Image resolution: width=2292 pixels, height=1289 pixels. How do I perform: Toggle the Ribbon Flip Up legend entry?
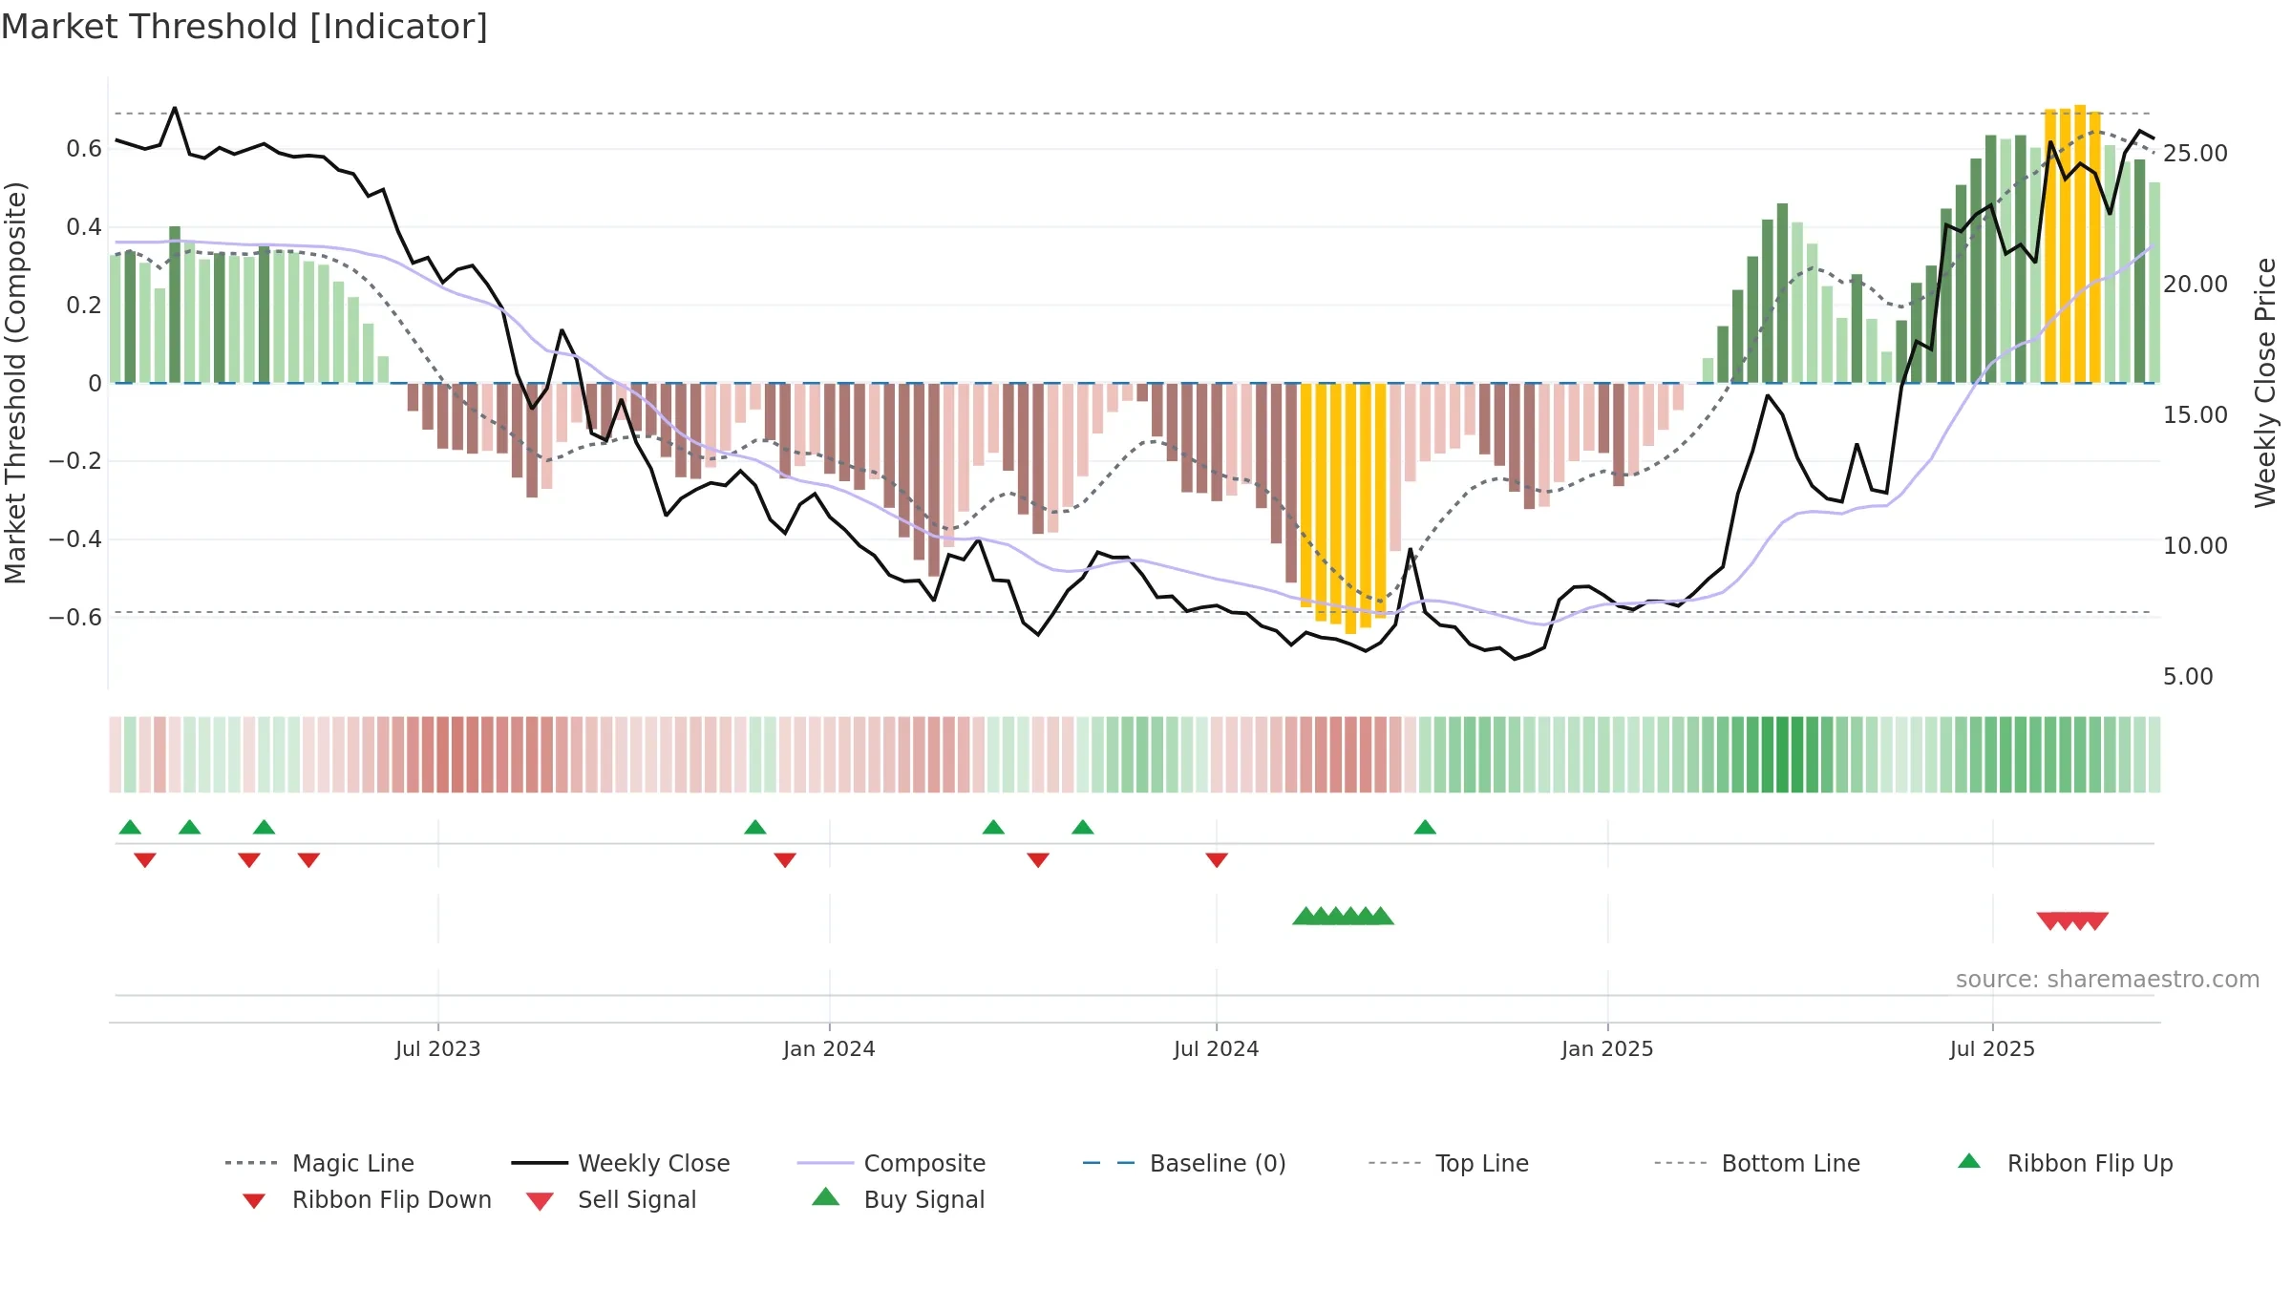tap(2065, 1163)
